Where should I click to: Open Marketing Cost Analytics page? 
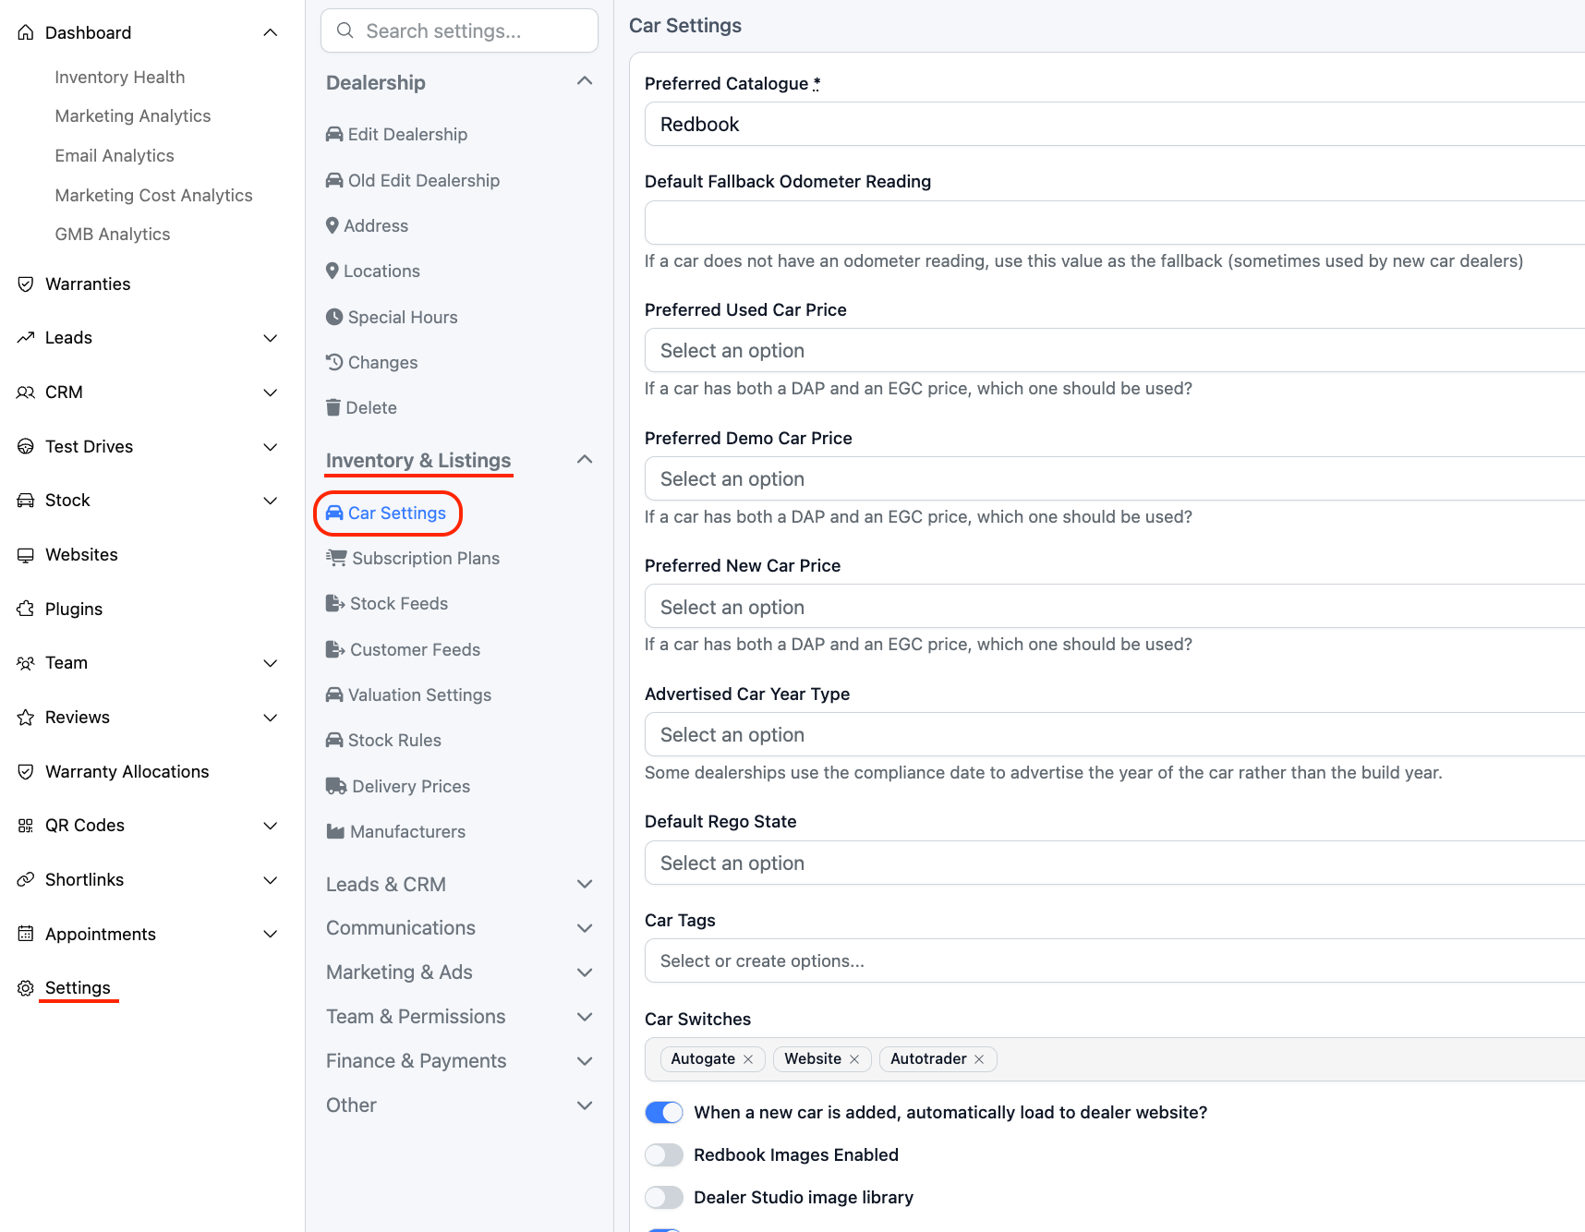click(153, 195)
